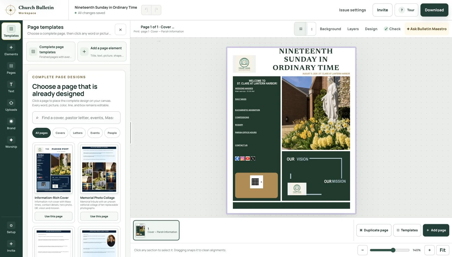Select the Contact Us heading on canvas
Image resolution: width=452 pixels, height=257 pixels.
pos(241,145)
